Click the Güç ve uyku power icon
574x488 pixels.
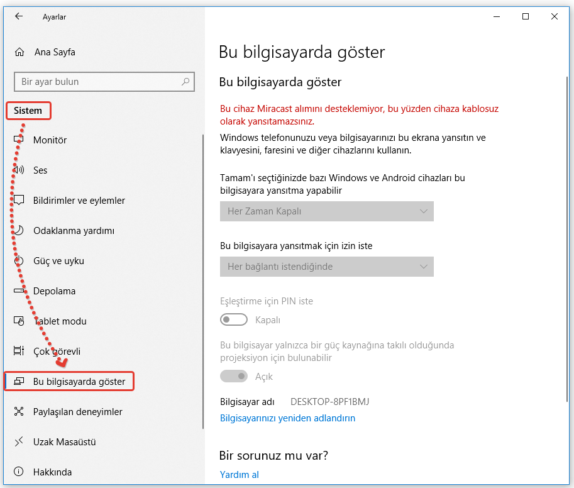pyautogui.click(x=19, y=260)
